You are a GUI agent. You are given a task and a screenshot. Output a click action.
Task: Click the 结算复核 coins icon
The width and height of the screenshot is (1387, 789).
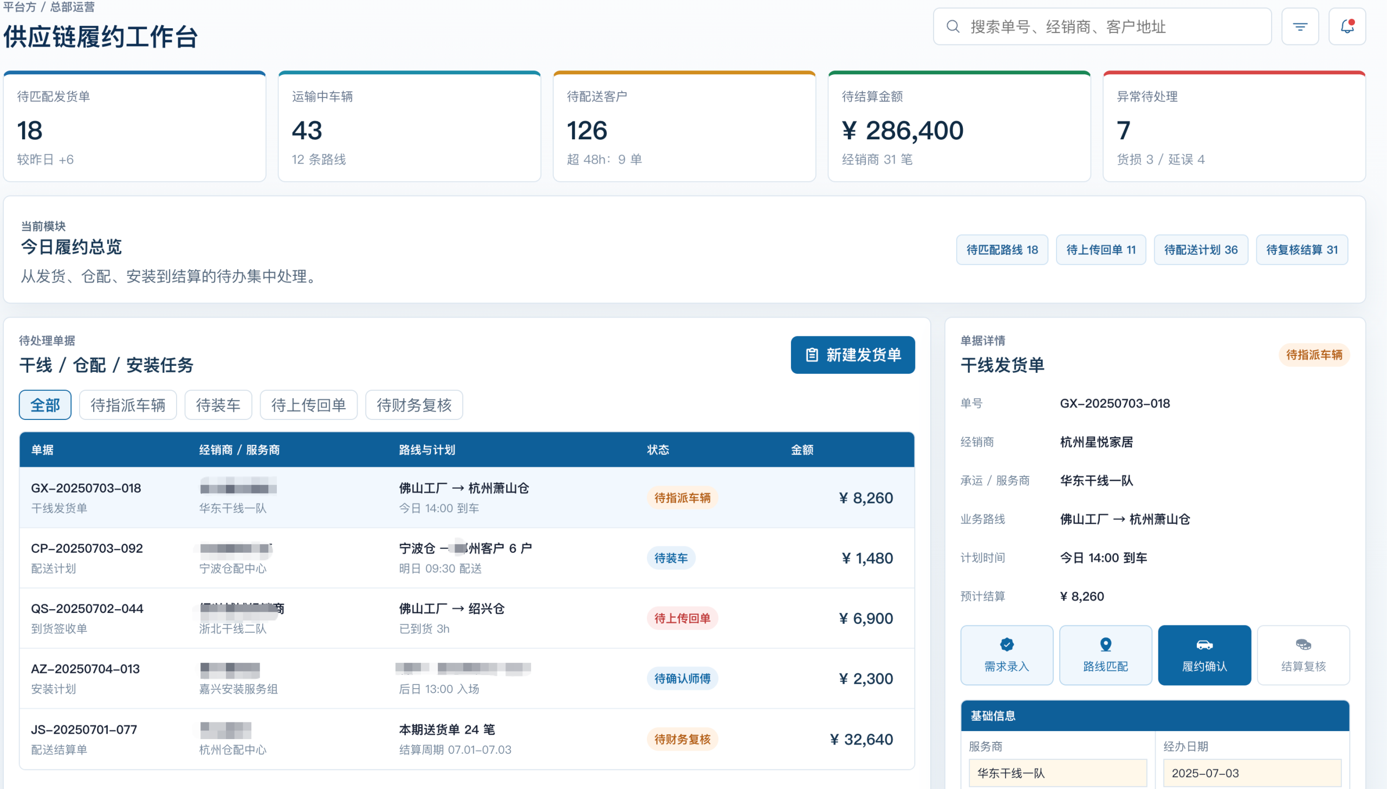[1303, 644]
